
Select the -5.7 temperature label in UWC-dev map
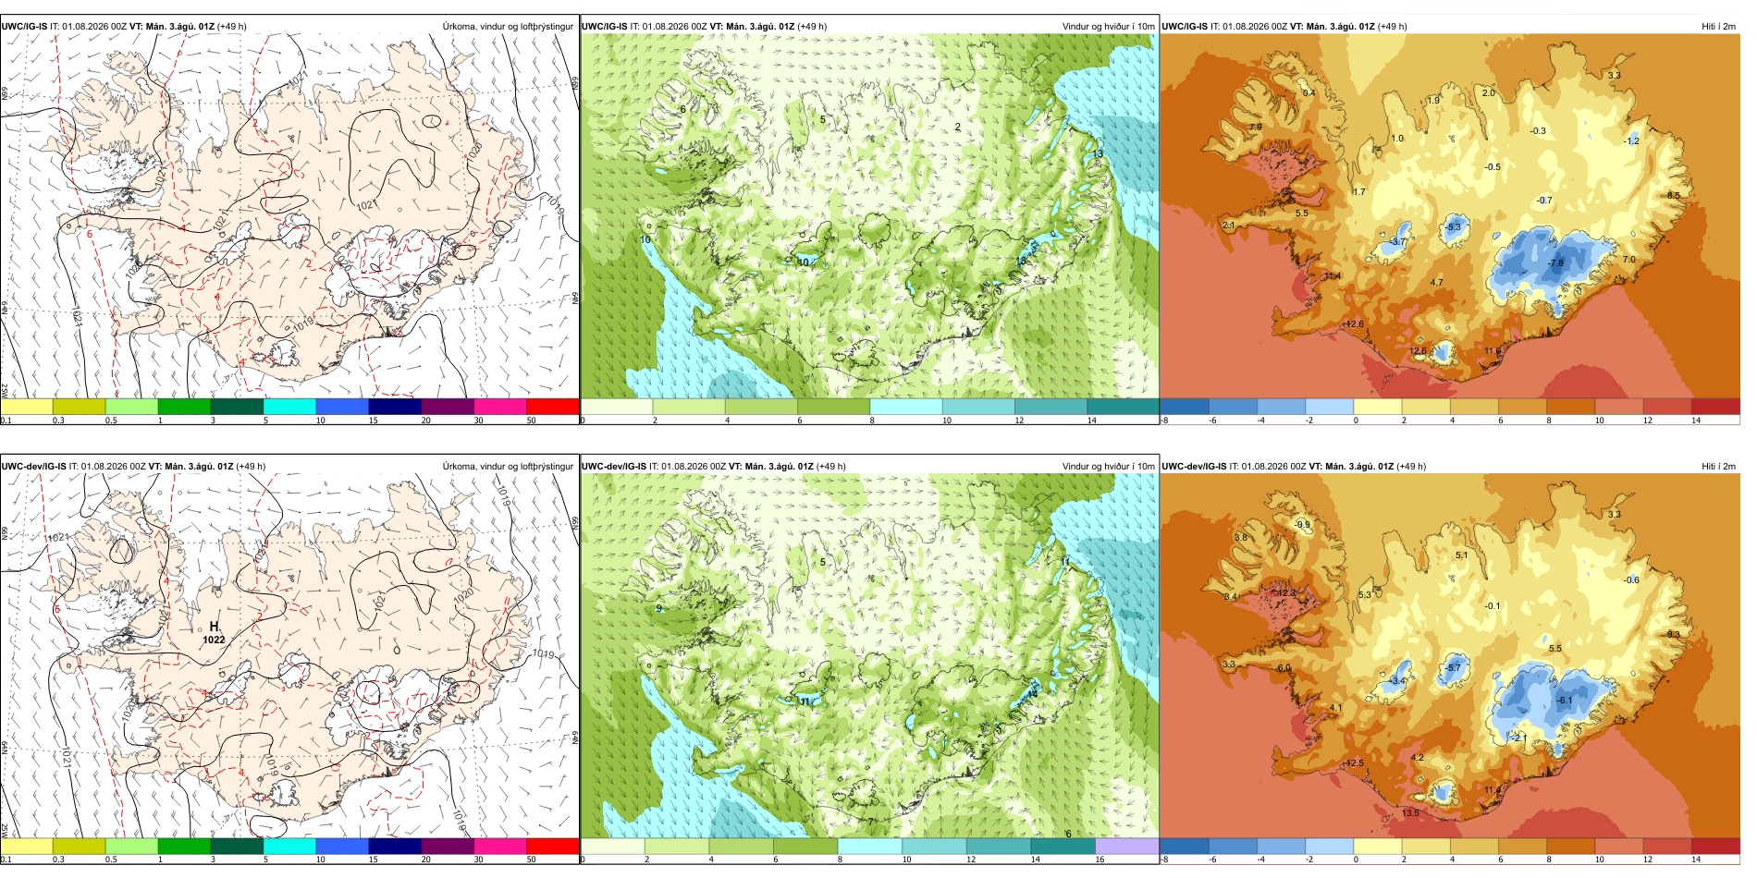coord(1454,668)
